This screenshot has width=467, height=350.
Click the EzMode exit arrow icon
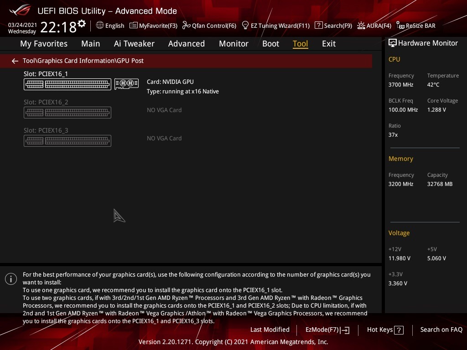click(x=345, y=330)
